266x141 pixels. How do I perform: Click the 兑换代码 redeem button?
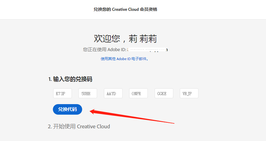point(67,109)
